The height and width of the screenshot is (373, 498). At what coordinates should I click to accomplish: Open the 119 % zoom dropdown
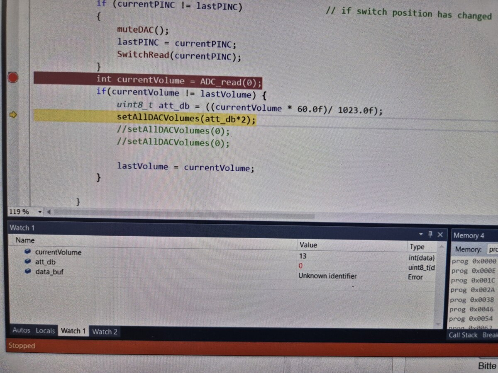[x=40, y=212]
